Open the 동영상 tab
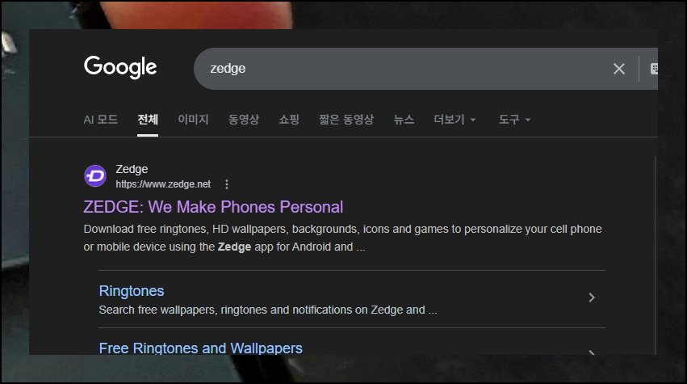 pos(244,120)
